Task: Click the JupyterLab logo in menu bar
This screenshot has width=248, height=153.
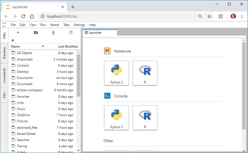Action: click(4, 25)
